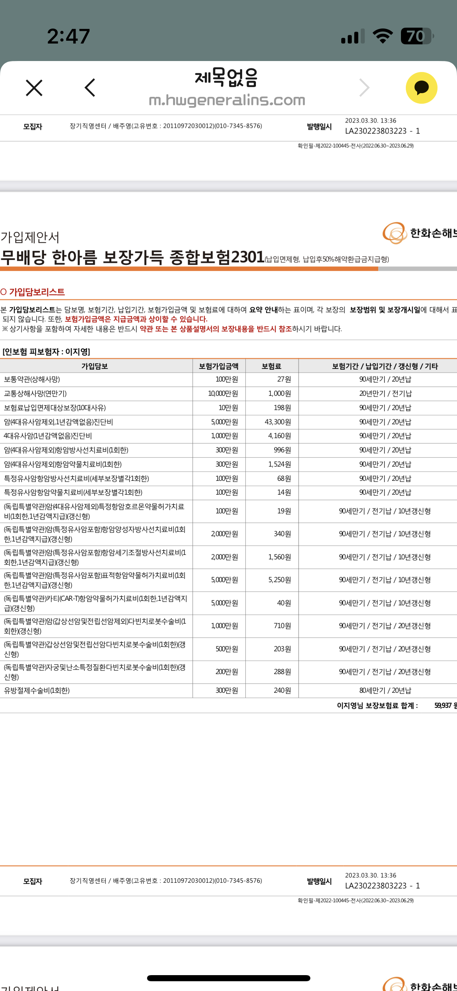Screen dimensions: 457x991
Task: Tap the cellular signal bars
Action: [x=353, y=36]
